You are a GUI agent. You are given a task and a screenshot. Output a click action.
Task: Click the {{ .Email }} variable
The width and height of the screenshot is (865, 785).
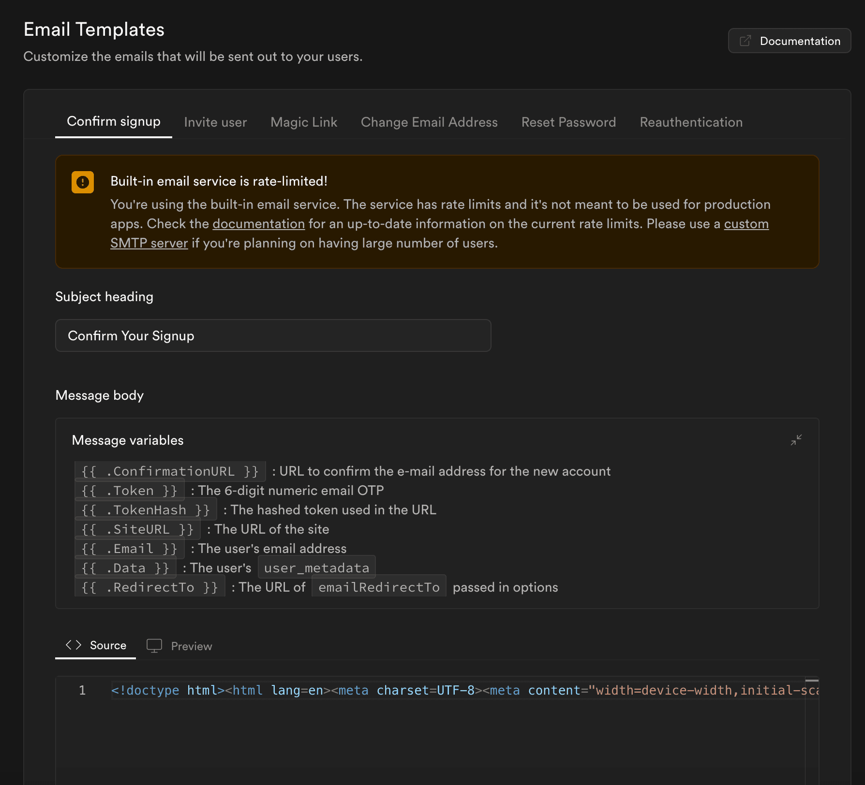(129, 549)
